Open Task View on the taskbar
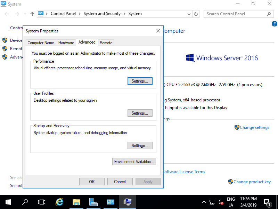Image resolution: width=278 pixels, height=209 pixels. point(41,202)
